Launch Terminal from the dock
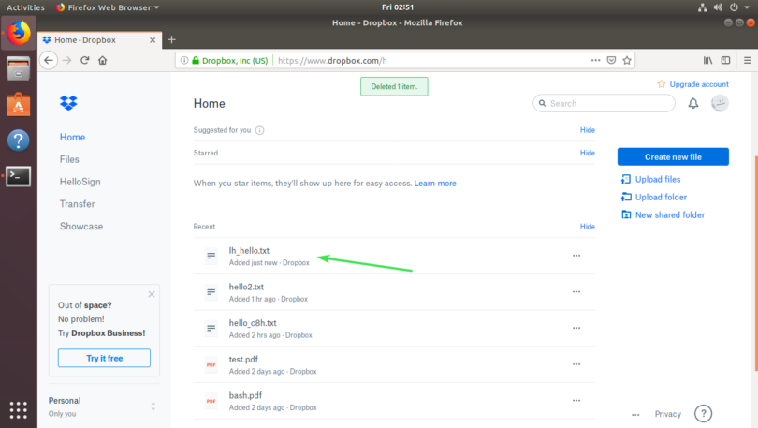The height and width of the screenshot is (428, 758). pos(19,176)
